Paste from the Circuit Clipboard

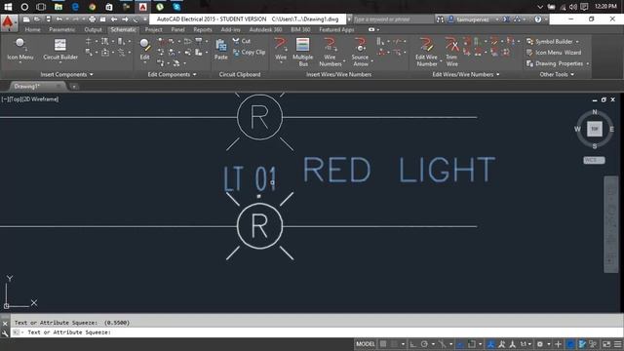point(221,50)
